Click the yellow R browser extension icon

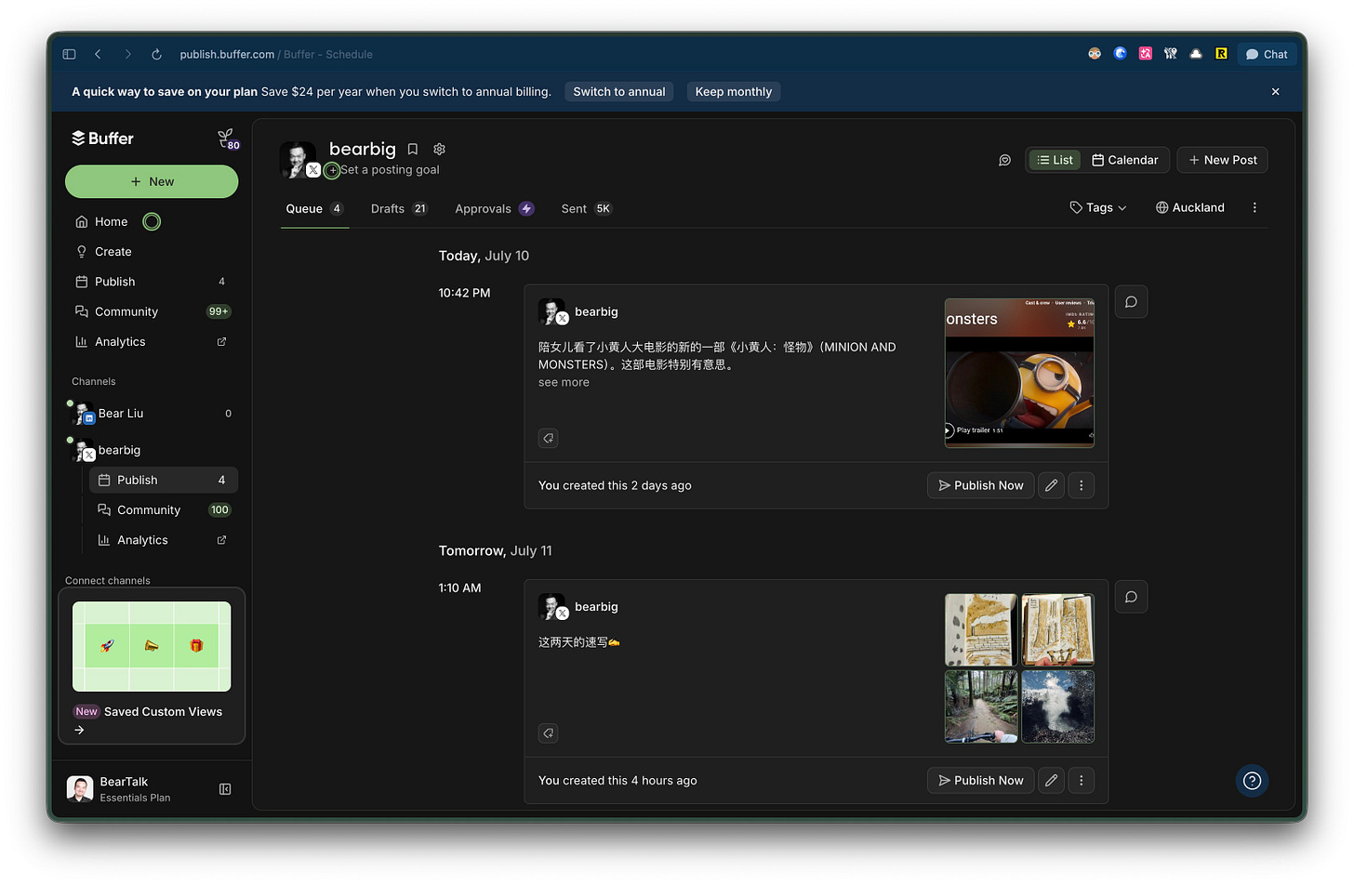[1221, 54]
